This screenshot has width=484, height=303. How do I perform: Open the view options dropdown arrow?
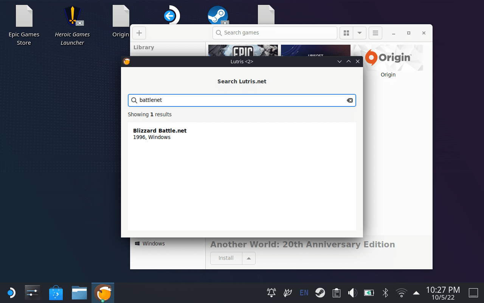pos(360,33)
